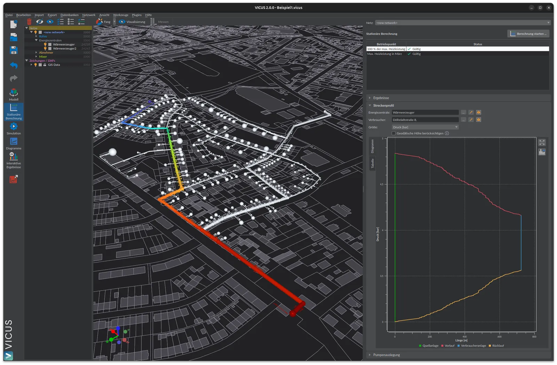Undo the last action with the blue arrow
557x365 pixels.
(14, 65)
